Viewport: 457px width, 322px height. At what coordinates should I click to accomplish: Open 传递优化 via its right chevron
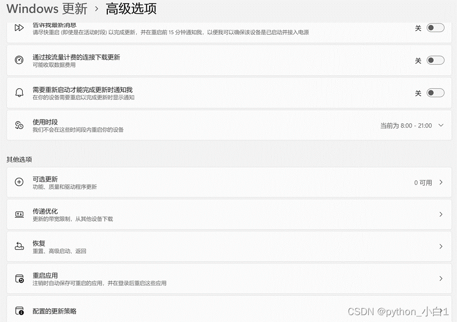point(441,214)
